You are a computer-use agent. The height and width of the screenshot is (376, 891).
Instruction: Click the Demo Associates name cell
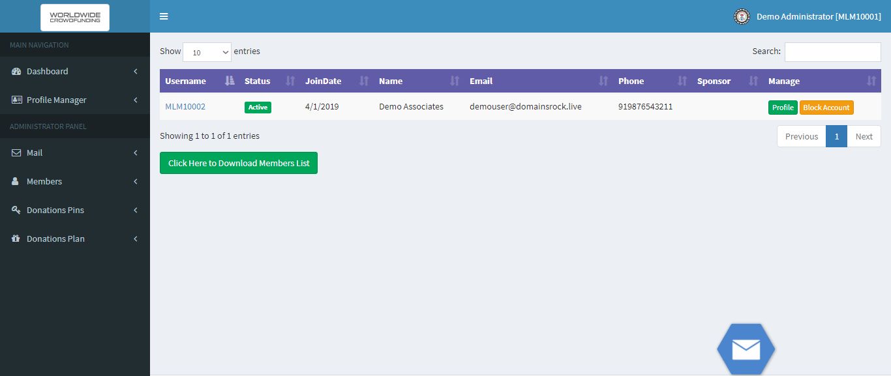[x=411, y=106]
